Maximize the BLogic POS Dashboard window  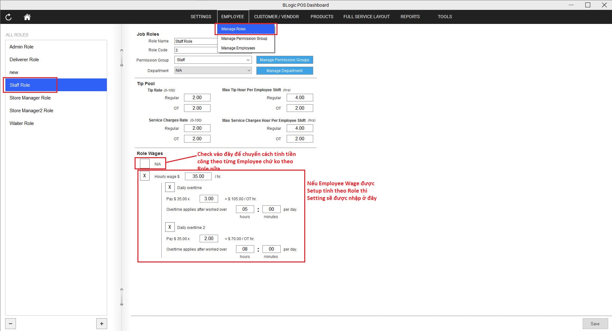click(x=587, y=5)
